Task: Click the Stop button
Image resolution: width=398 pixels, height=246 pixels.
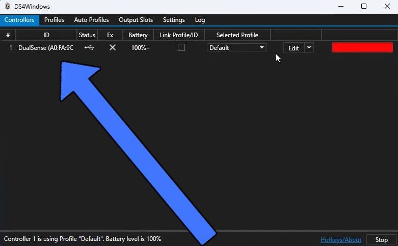Action: (381, 240)
